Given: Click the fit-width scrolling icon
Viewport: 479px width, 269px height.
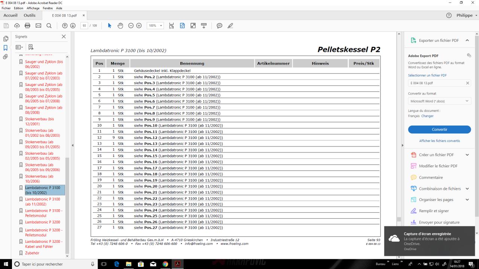Looking at the screenshot, I should pos(172,26).
